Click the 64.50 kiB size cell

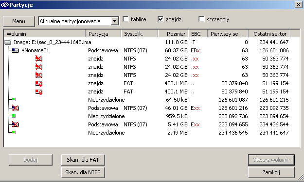coord(177,100)
